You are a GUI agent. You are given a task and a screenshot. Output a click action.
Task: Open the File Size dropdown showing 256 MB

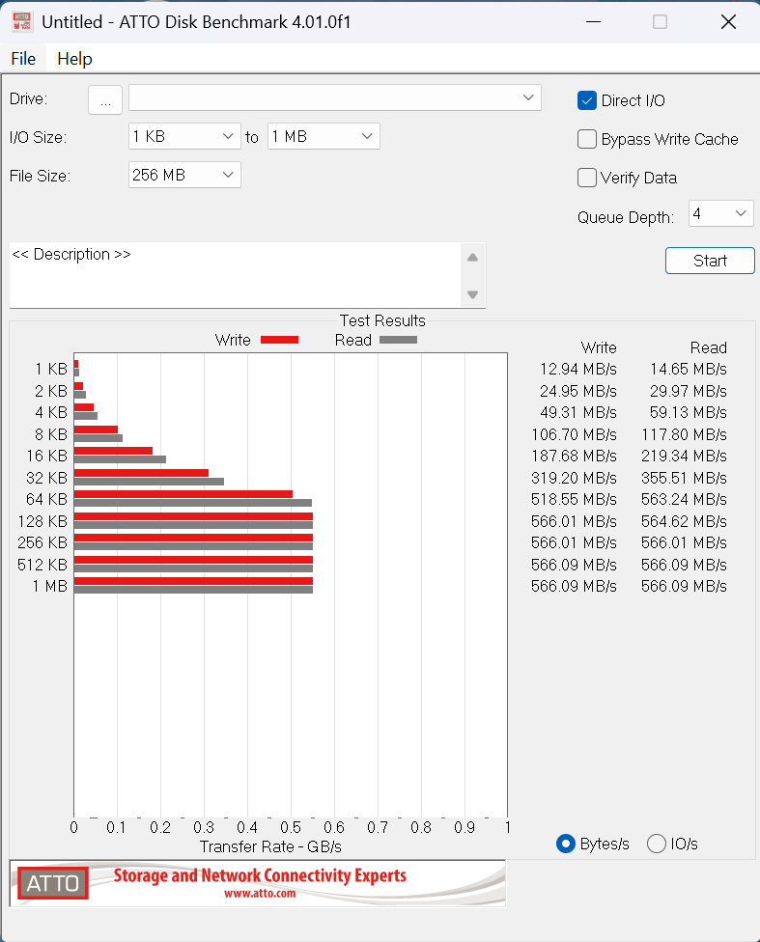coord(184,175)
